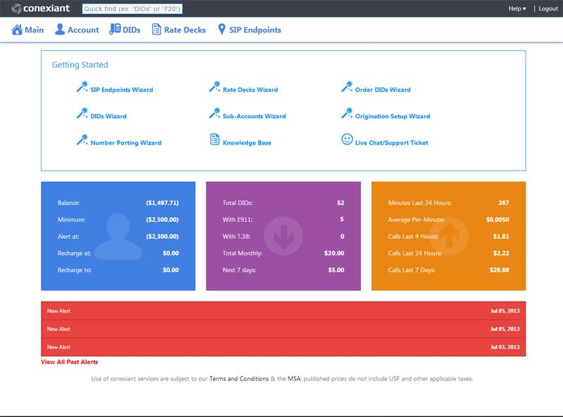Click the wand icon beside SIP Endpoints Wizard
Image resolution: width=563 pixels, height=417 pixels.
82,87
